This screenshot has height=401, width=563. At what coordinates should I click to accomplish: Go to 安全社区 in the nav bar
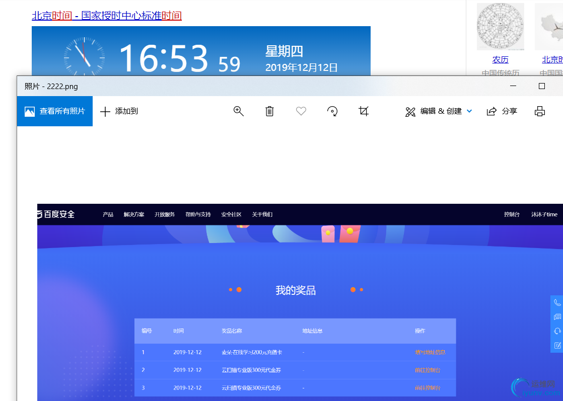(231, 214)
